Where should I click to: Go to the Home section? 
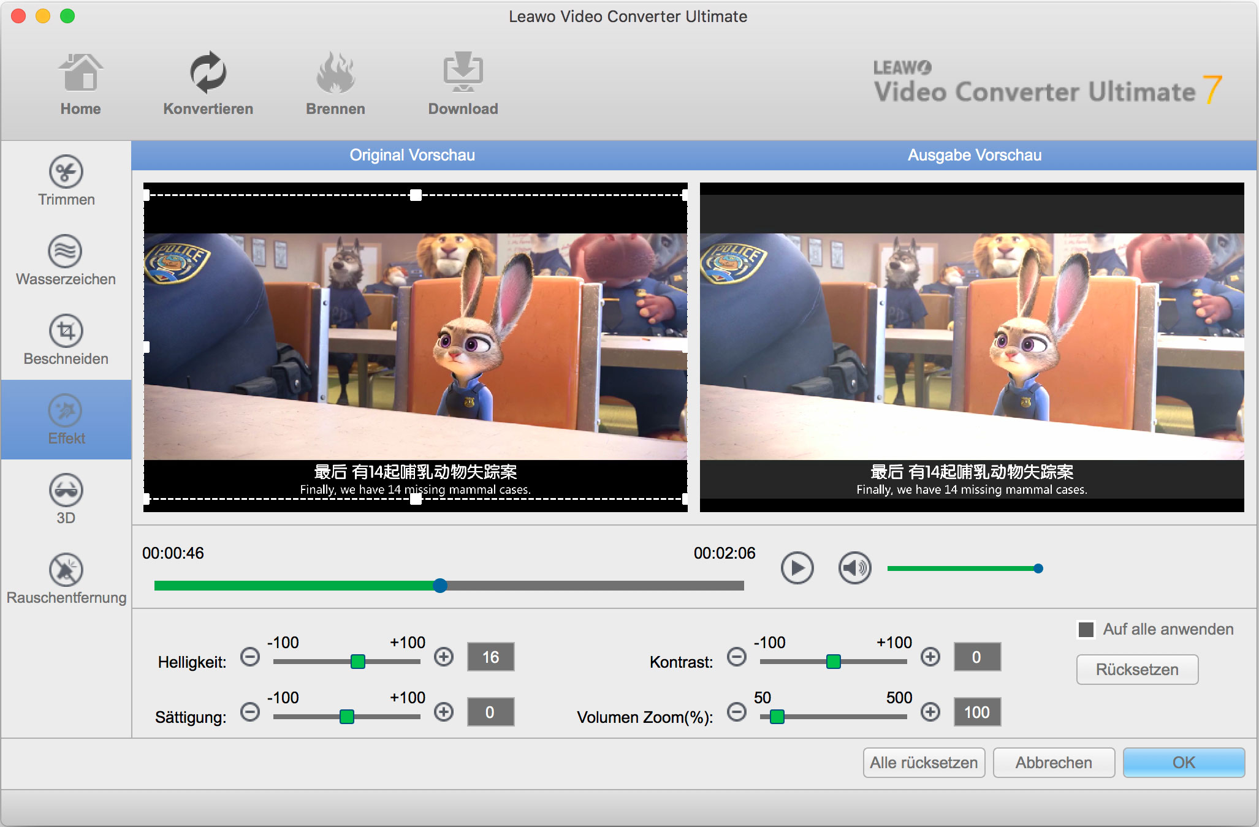(80, 85)
